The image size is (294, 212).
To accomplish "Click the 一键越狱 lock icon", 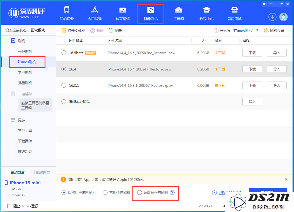I will pos(13,93).
